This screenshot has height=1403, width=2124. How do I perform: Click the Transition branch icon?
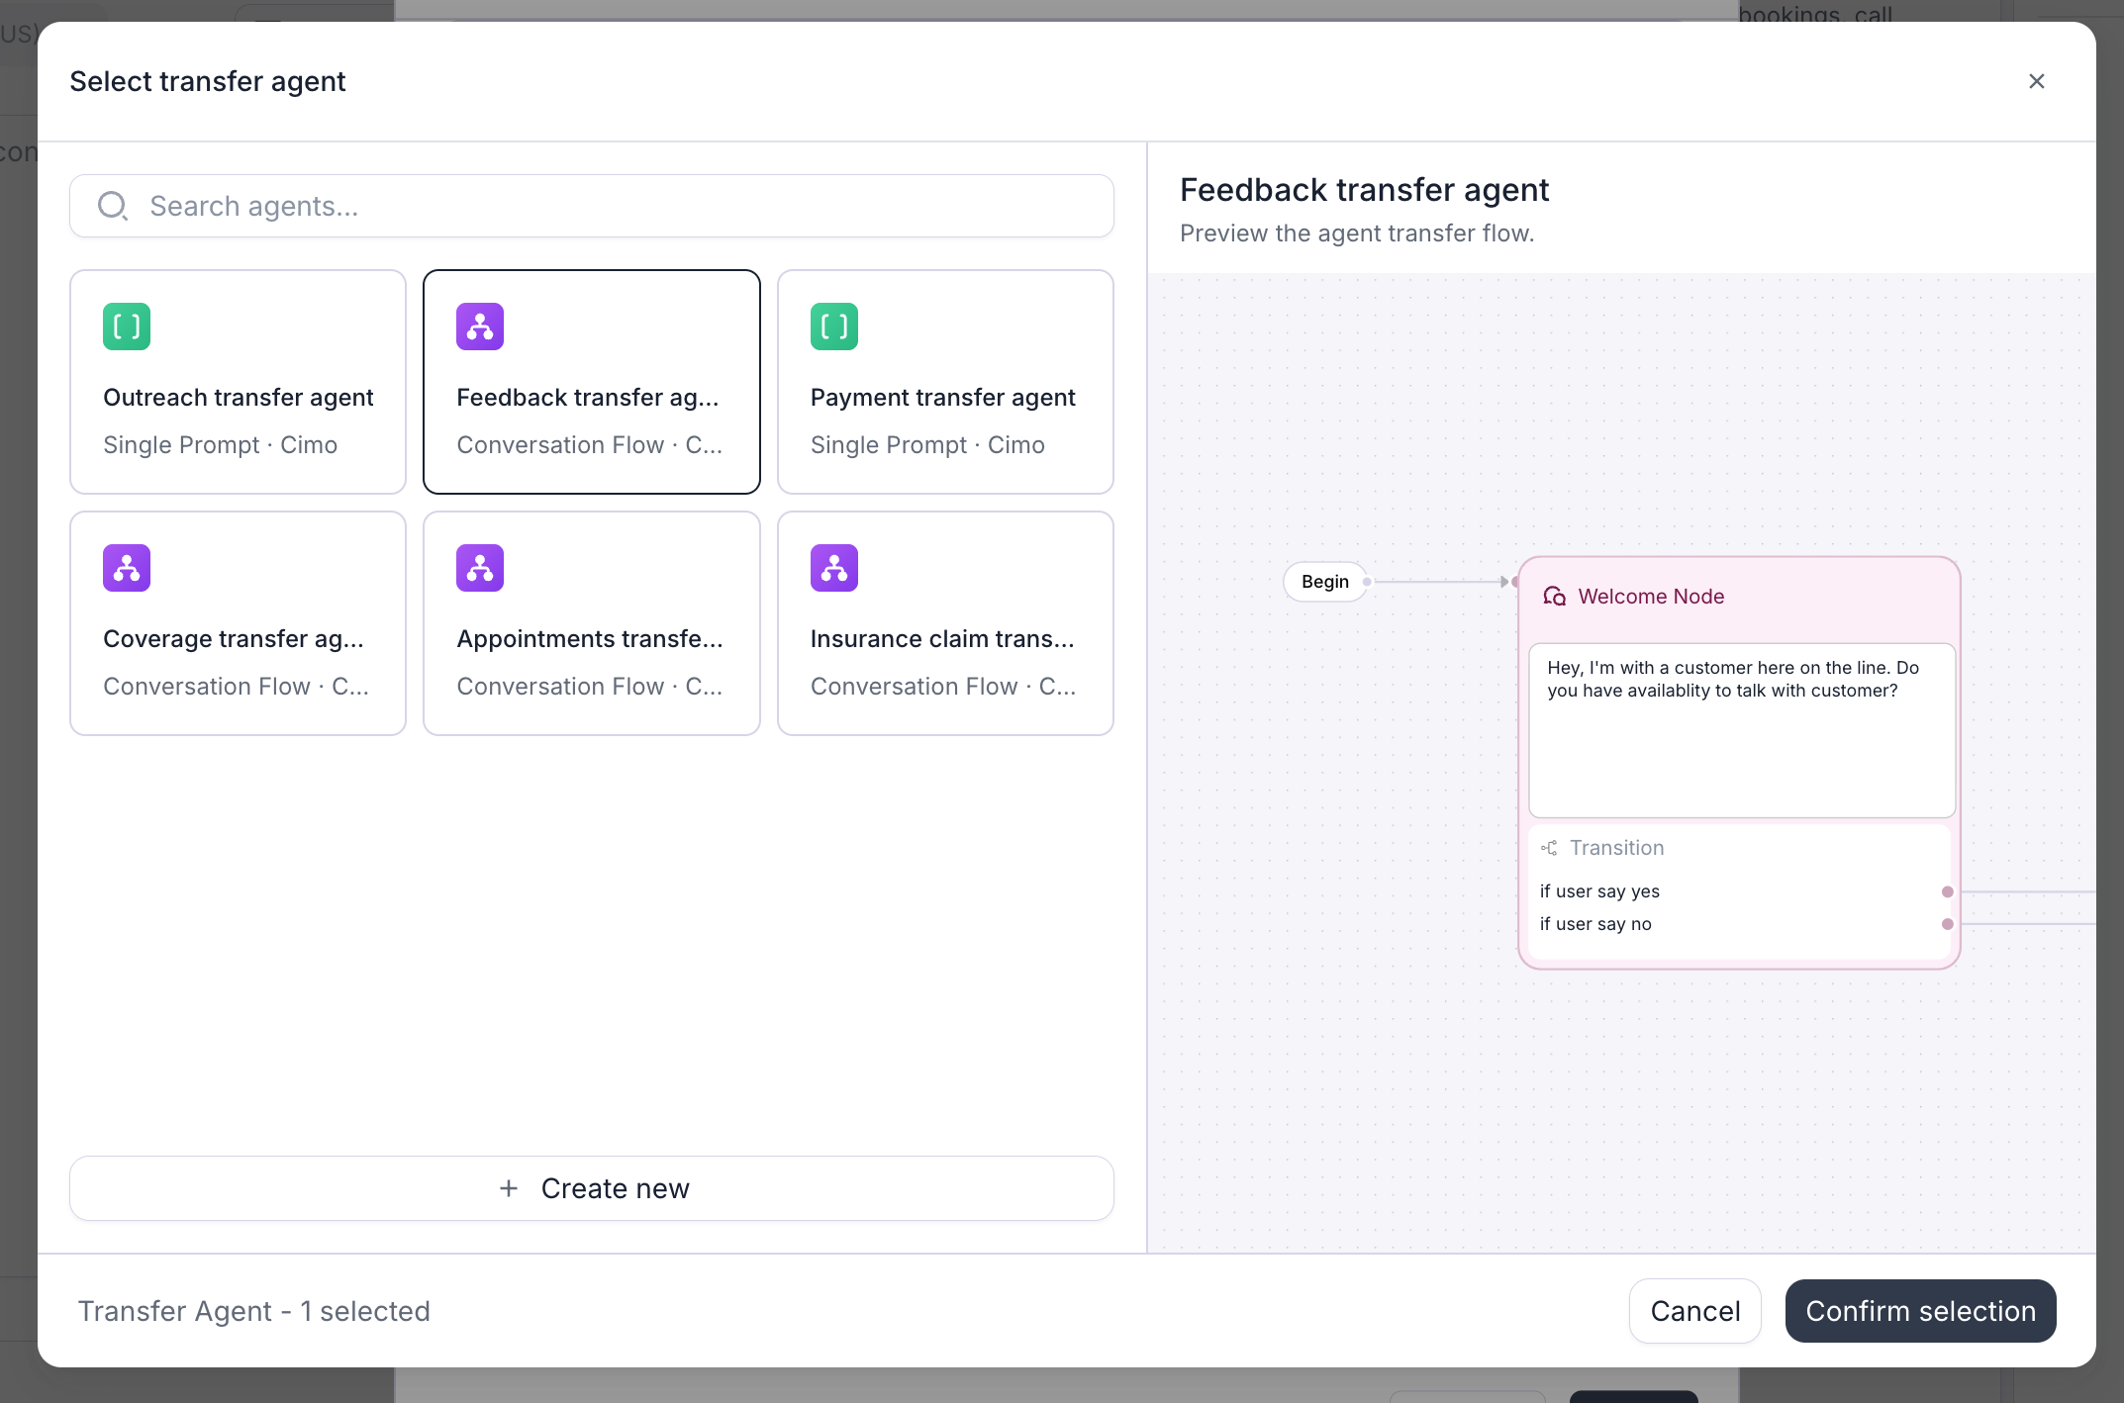click(1549, 848)
